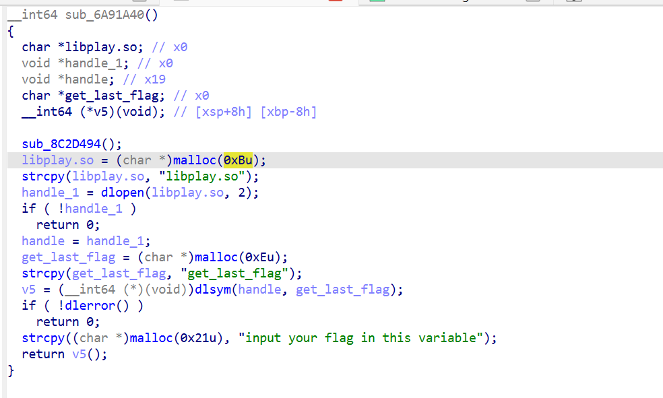663x398 pixels.
Task: Open the sub_8C2D494 function call
Action: (61, 144)
